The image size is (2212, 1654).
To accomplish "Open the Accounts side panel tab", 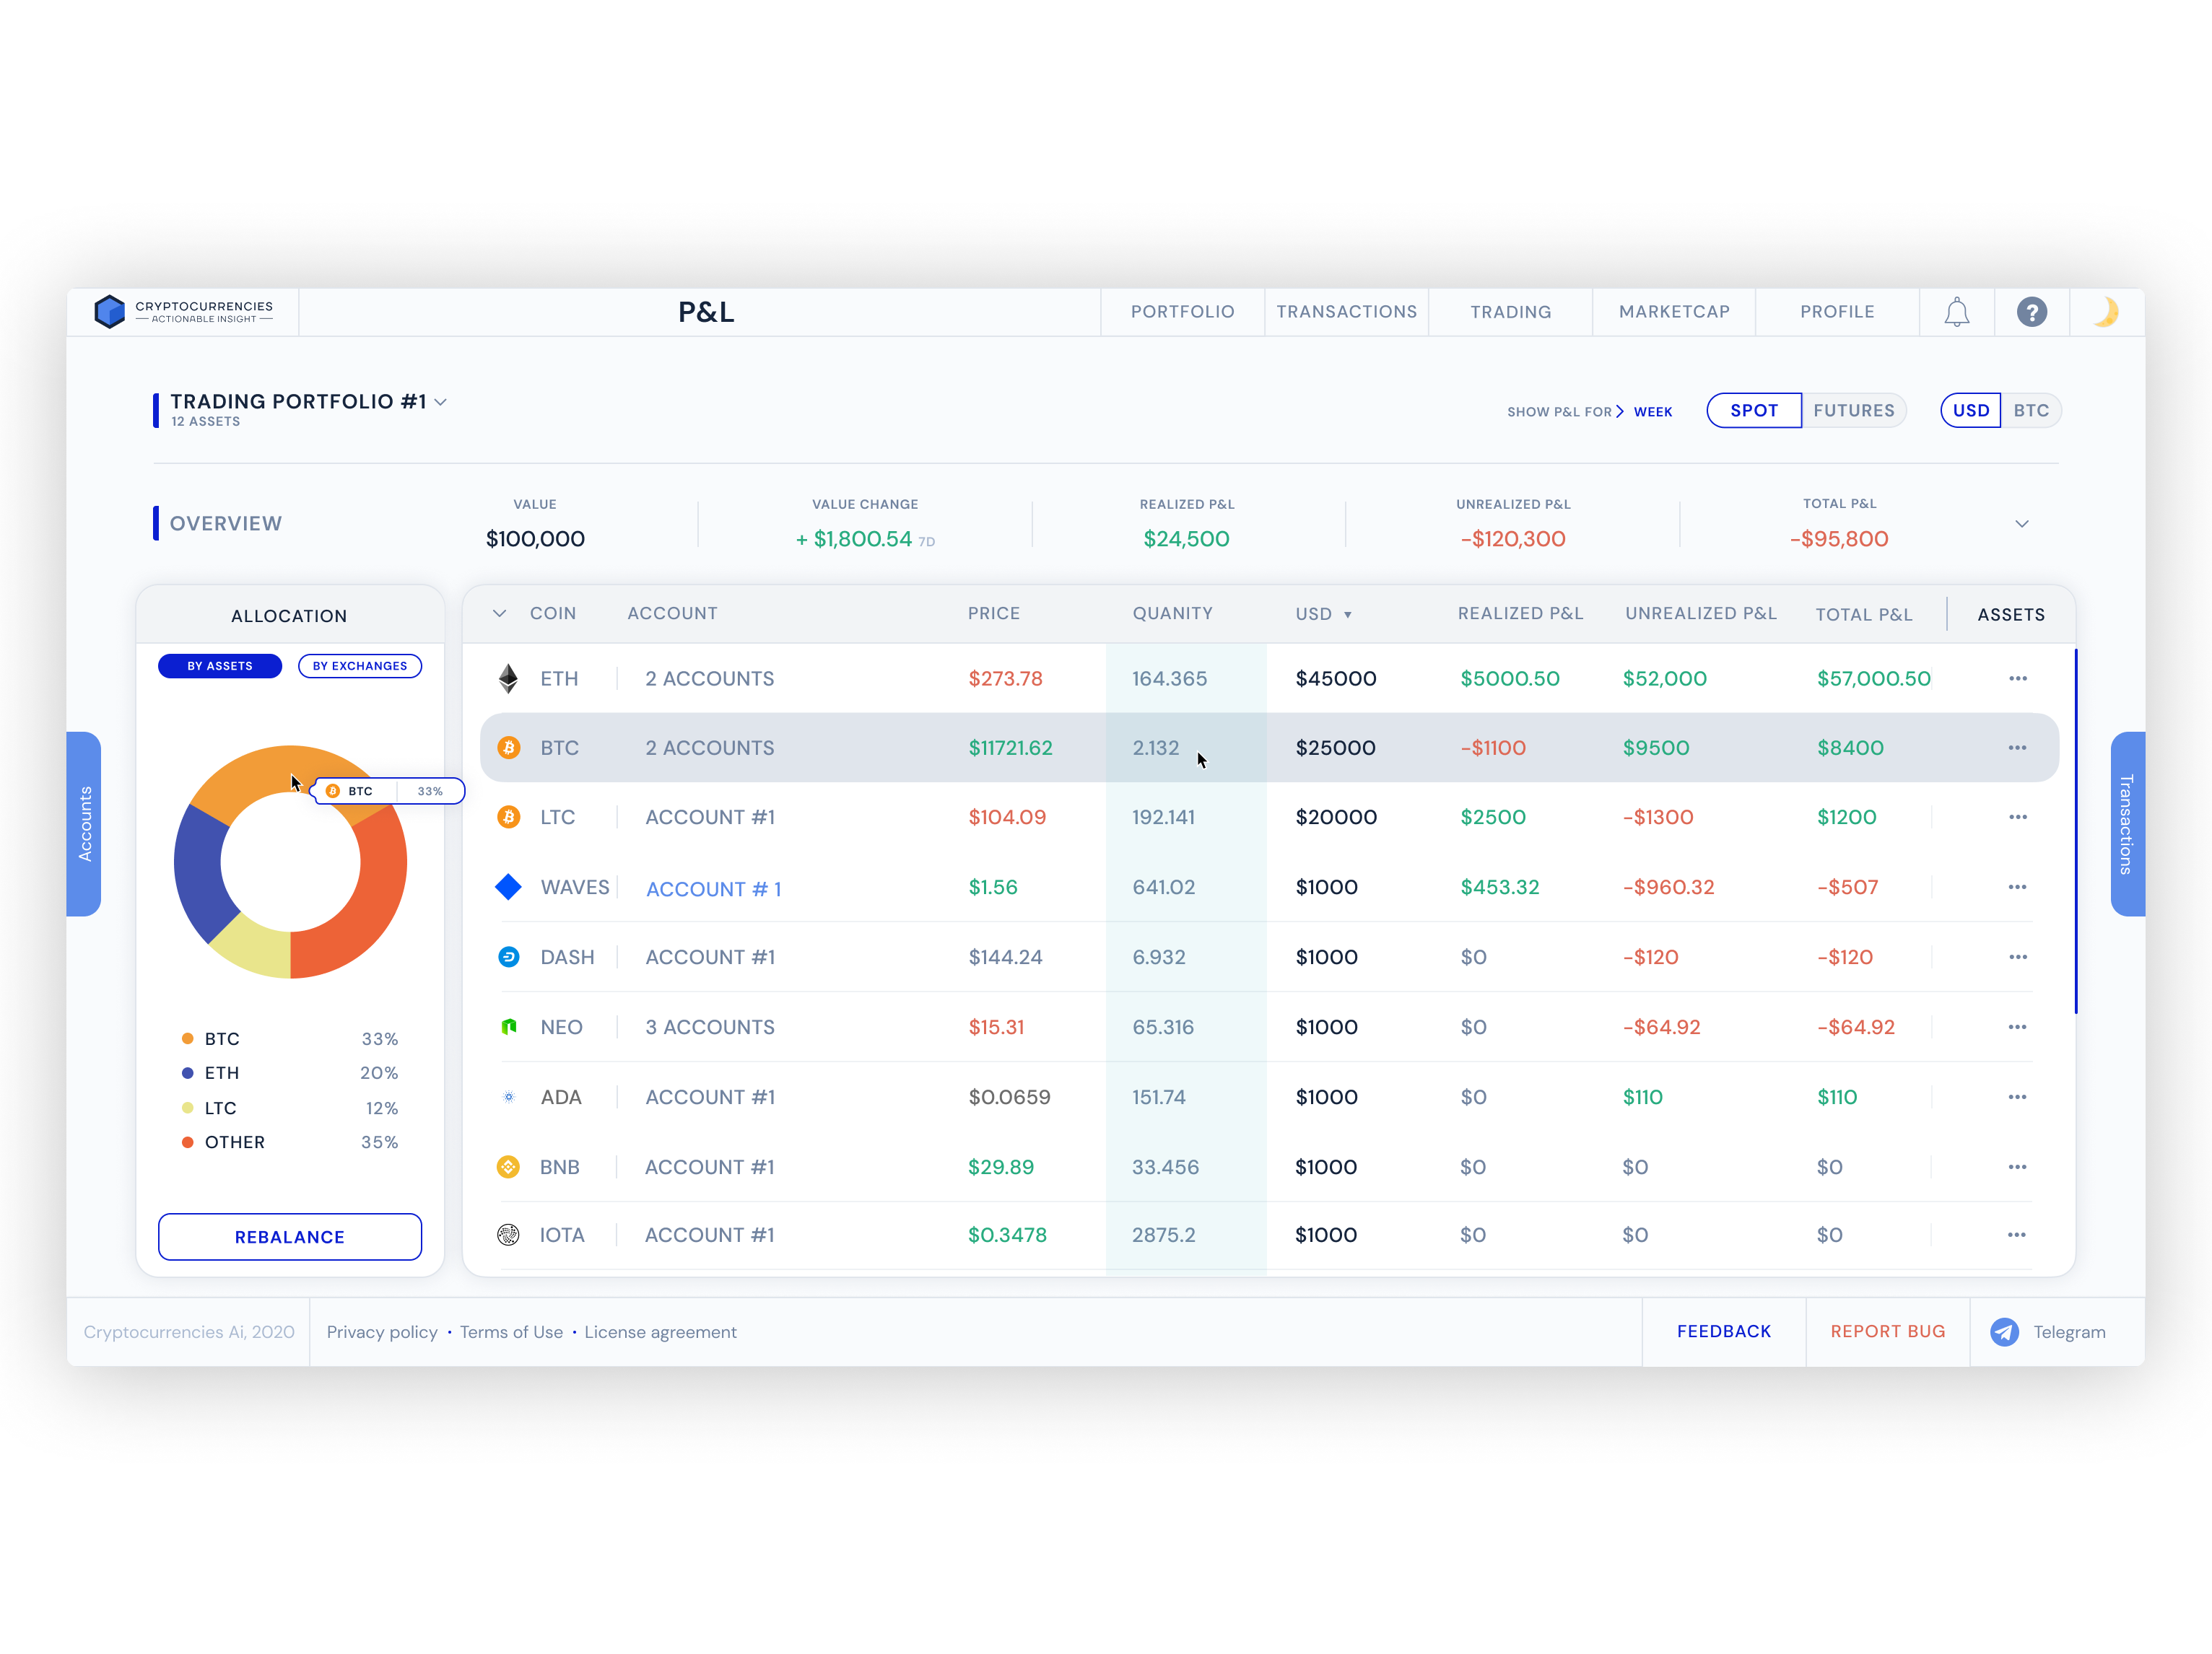I will 84,823.
